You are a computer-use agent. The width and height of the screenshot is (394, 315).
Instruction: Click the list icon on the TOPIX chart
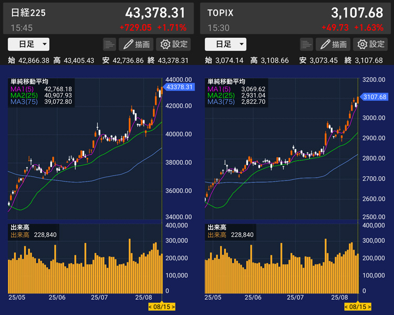coord(306,45)
